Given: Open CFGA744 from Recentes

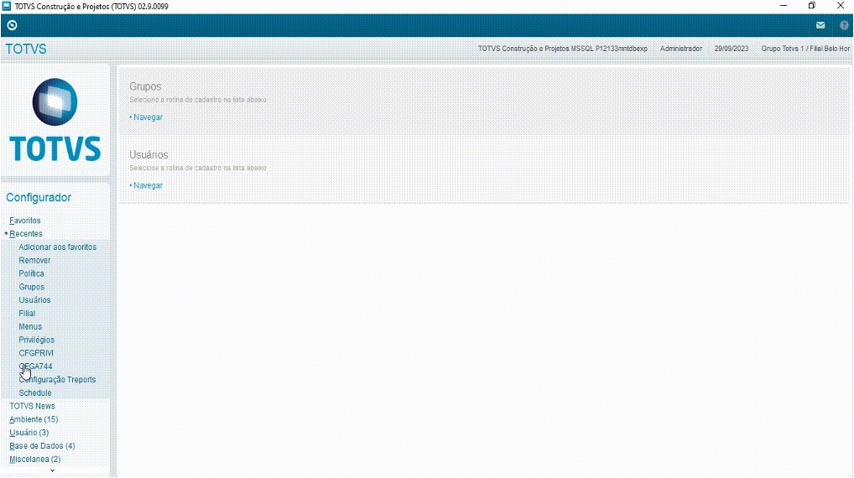Looking at the screenshot, I should coord(35,366).
